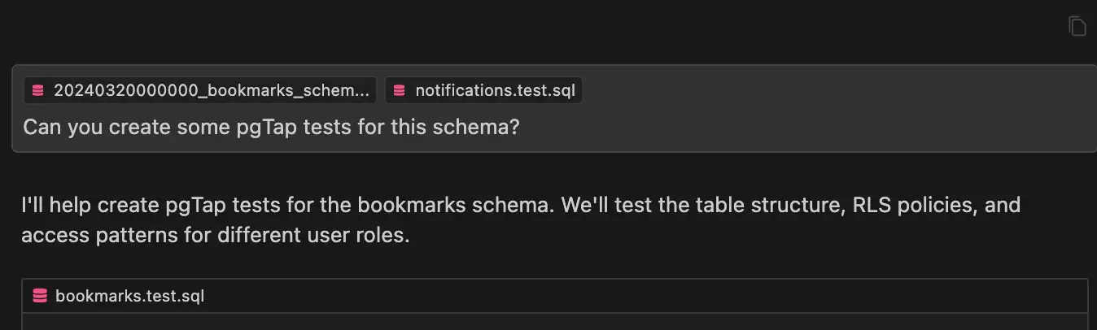Open the bookmarks.test.sql code block filename
1097x330 pixels.
(129, 296)
